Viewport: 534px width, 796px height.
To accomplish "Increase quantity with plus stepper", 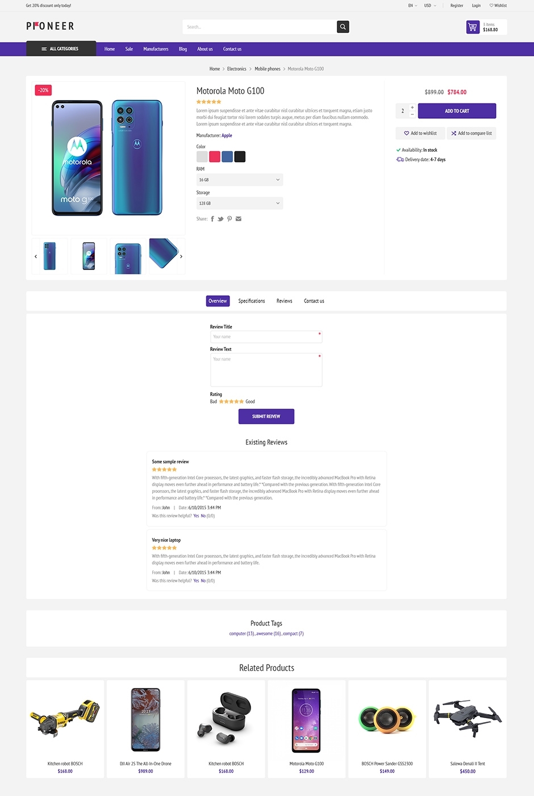I will click(412, 107).
